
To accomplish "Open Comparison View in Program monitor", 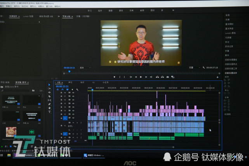I will pos(172,77).
